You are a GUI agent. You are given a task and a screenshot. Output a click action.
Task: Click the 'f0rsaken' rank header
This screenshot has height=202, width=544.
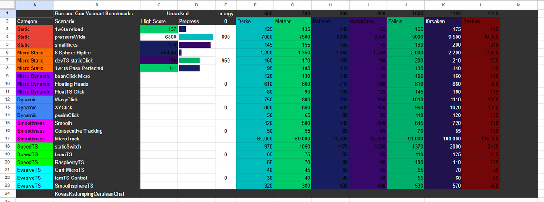(x=443, y=21)
